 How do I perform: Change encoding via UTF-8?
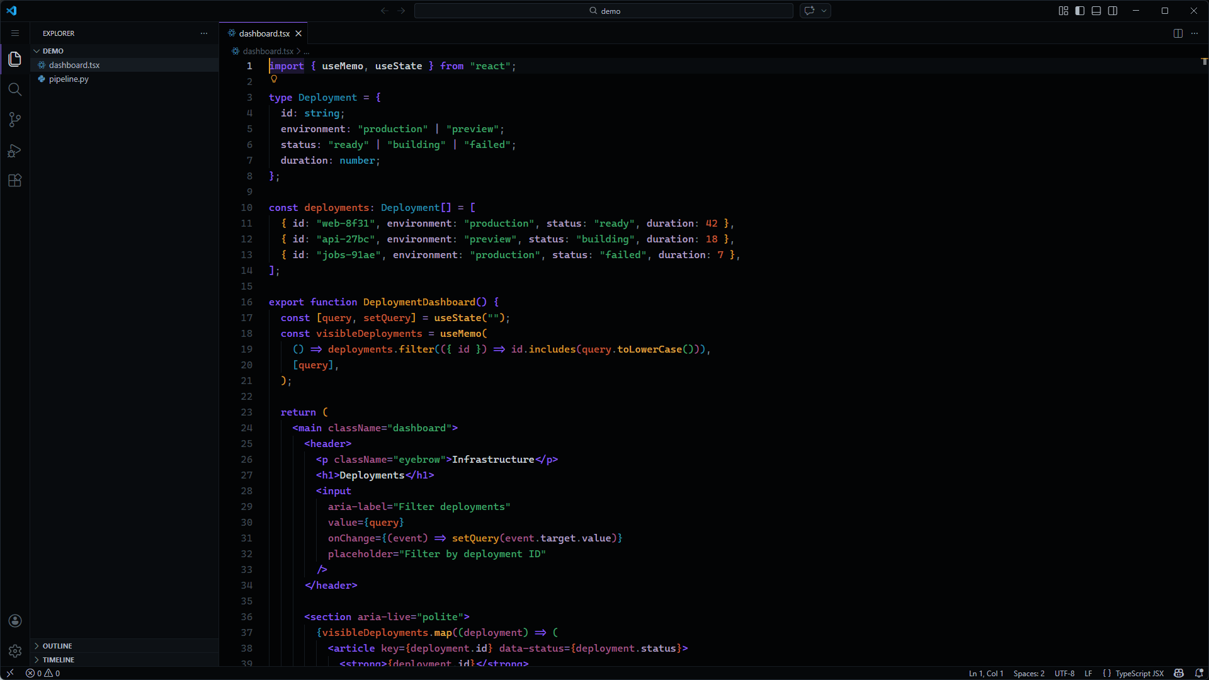point(1064,673)
